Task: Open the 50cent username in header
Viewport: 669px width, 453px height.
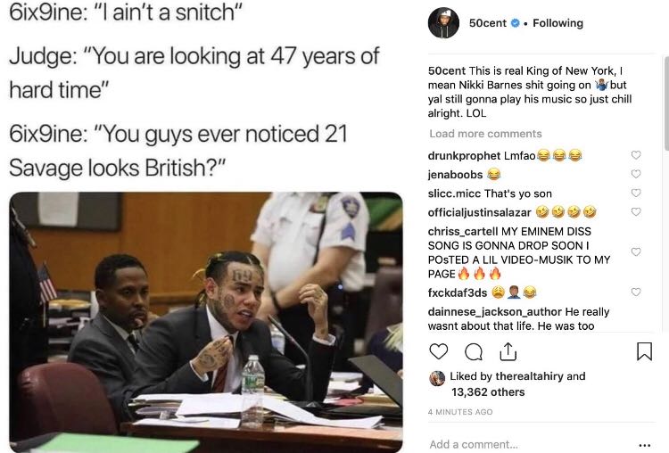Action: [488, 23]
